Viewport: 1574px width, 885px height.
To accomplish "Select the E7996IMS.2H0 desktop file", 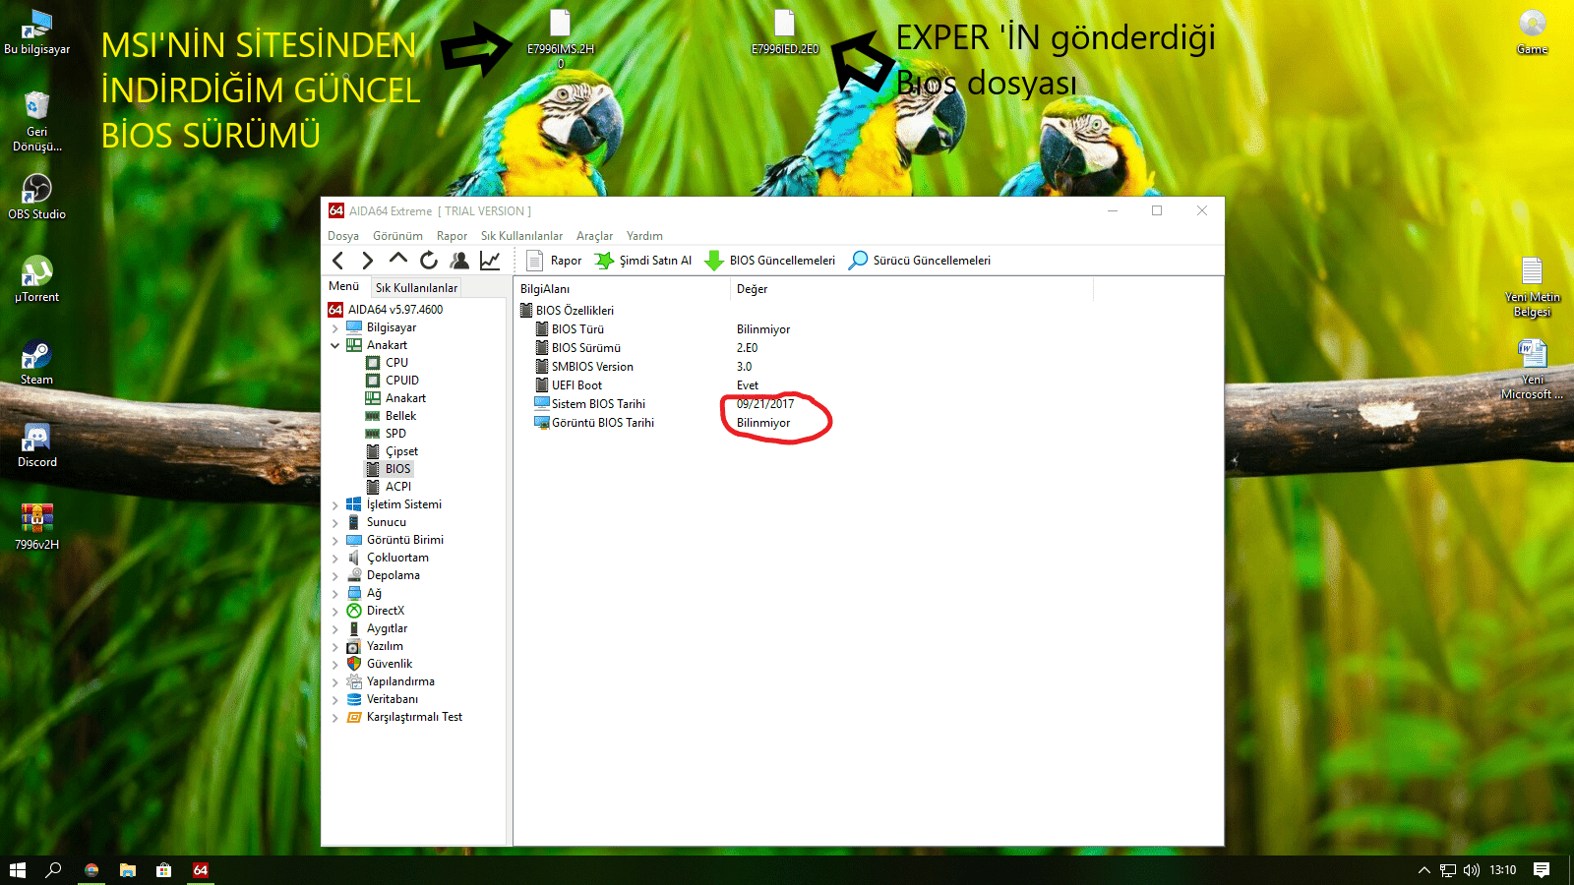I will 561,38.
